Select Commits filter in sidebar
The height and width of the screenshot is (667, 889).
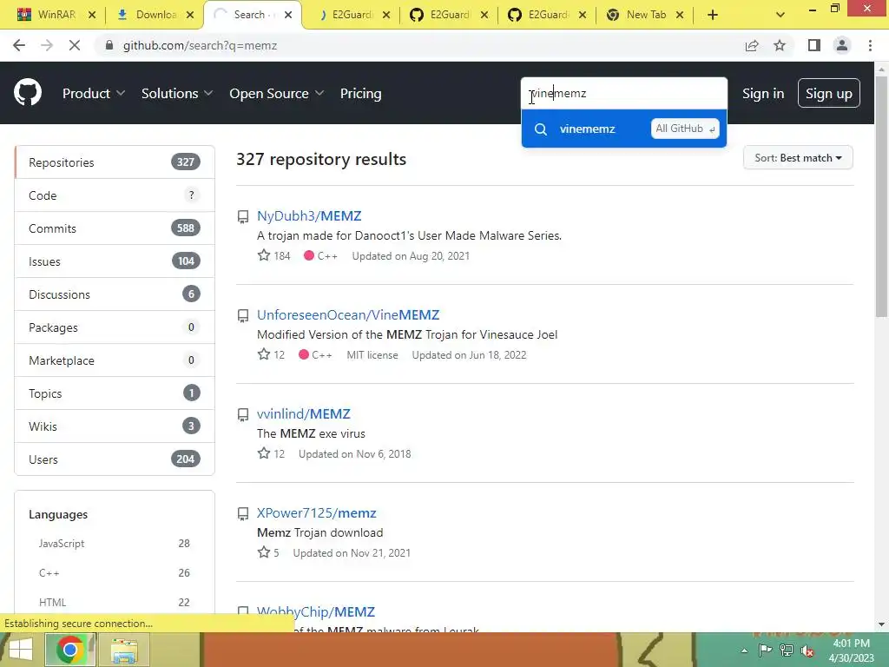tap(115, 228)
